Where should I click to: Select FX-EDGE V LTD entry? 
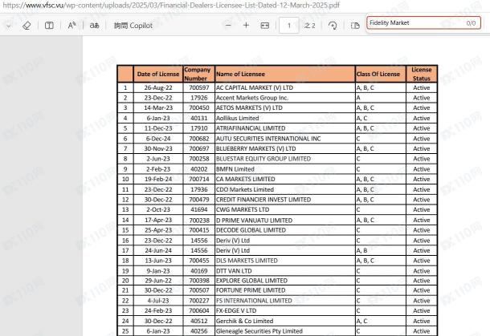click(x=236, y=310)
